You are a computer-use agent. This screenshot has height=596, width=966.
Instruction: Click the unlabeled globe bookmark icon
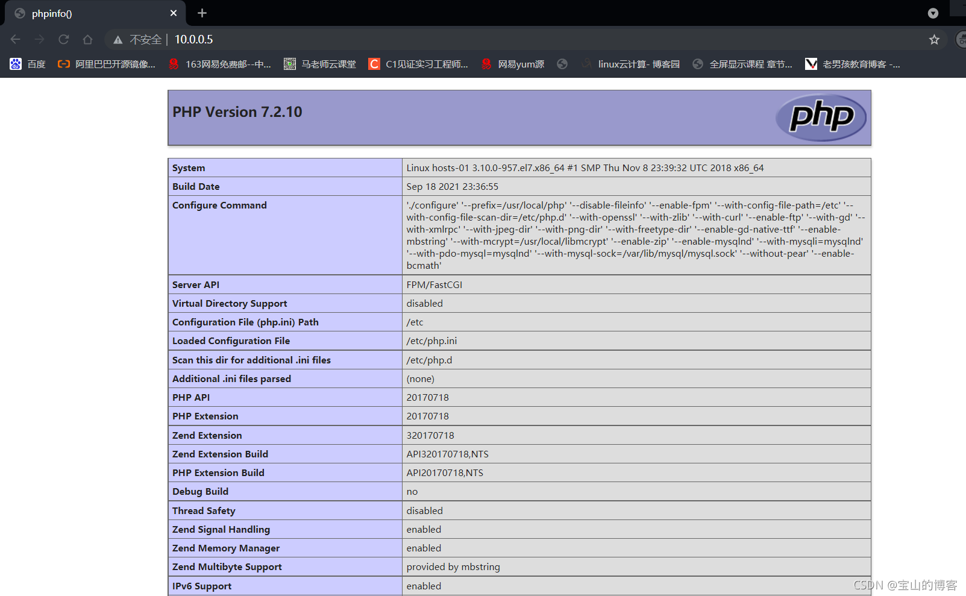(562, 64)
